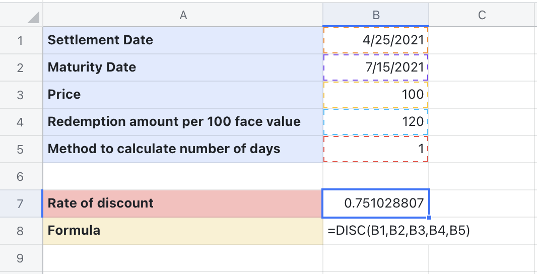Click the result cell 0.751028807
537x274 pixels.
376,203
